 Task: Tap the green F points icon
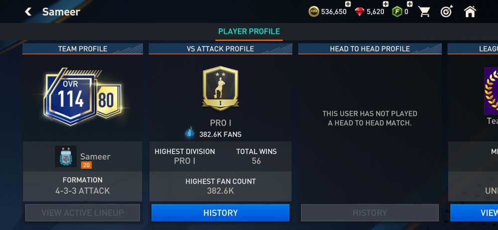pyautogui.click(x=397, y=12)
